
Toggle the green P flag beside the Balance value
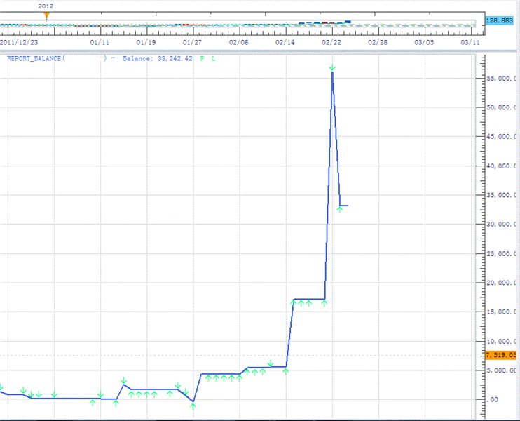203,59
